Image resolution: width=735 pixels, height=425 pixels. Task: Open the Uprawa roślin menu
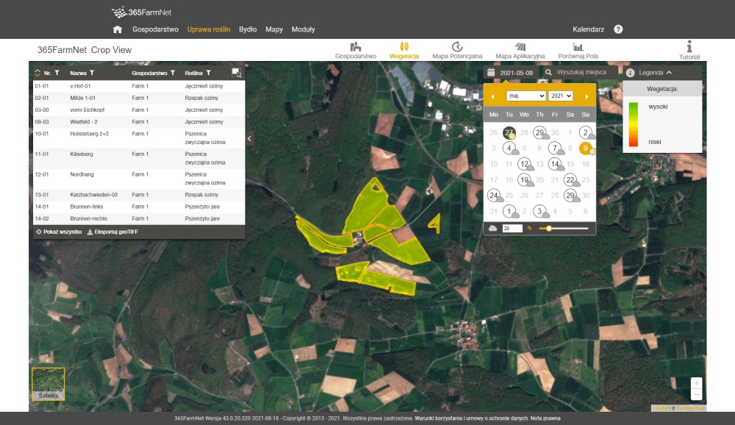209,29
